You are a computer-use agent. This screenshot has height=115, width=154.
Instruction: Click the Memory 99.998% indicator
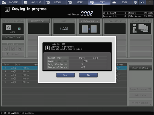pyautogui.click(x=141, y=13)
